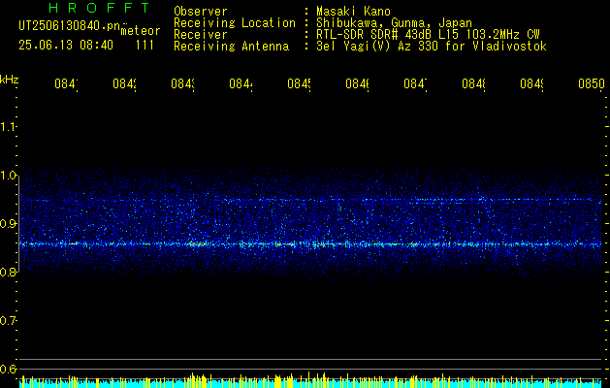Click the bright carrier line near 0.86 kHz
610x388 pixels.
pos(310,244)
